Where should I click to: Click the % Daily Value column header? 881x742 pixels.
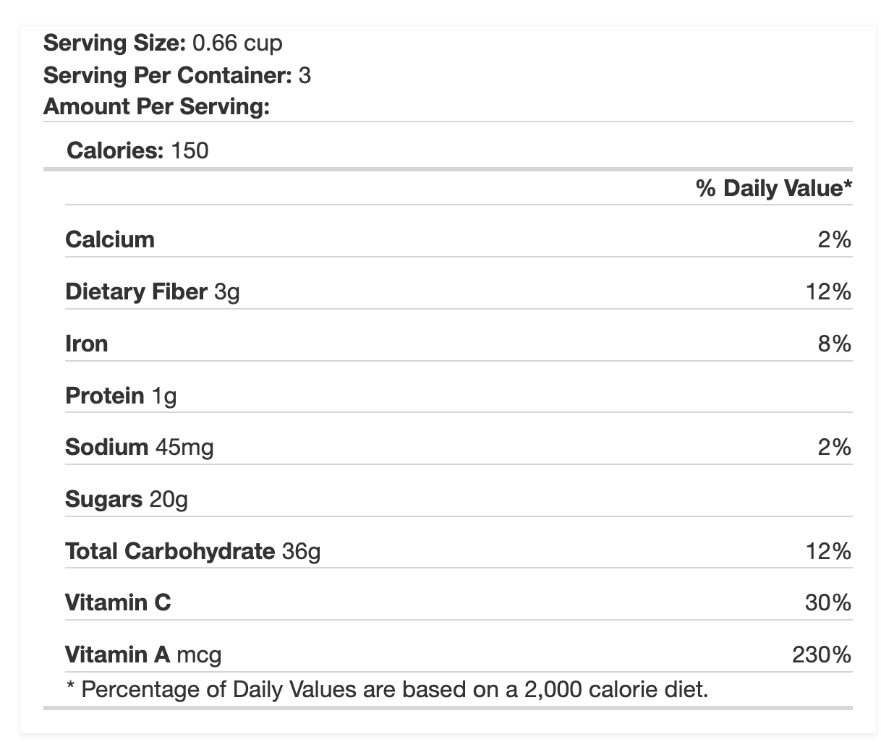point(774,188)
